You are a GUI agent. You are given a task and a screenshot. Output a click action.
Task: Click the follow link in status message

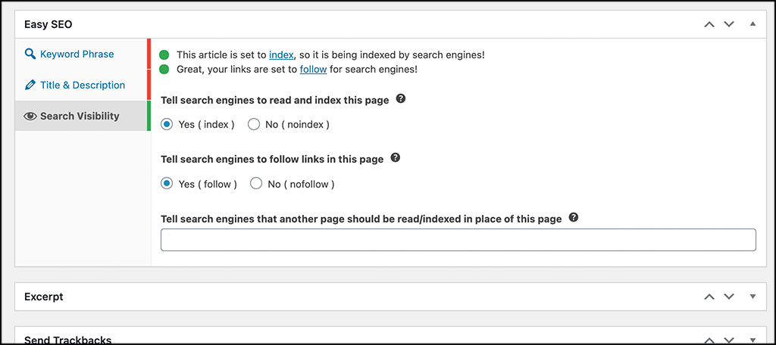(313, 70)
